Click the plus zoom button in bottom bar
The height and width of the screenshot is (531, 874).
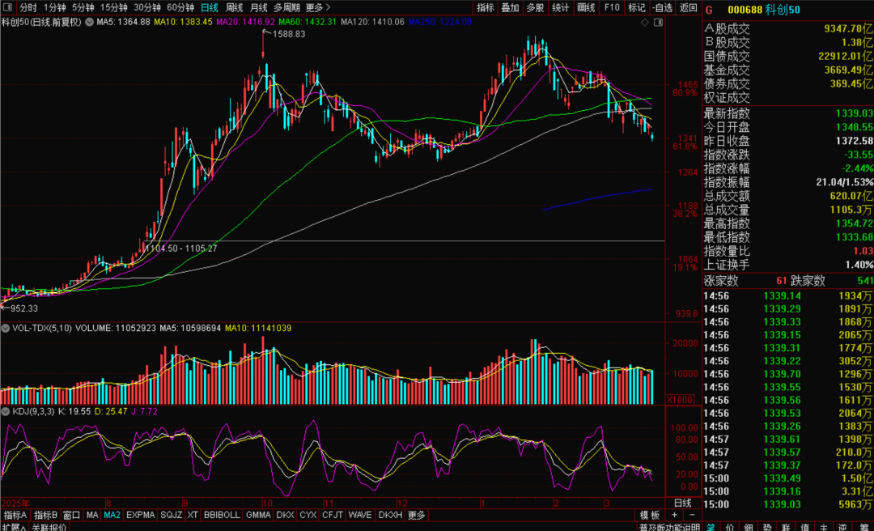[x=677, y=516]
